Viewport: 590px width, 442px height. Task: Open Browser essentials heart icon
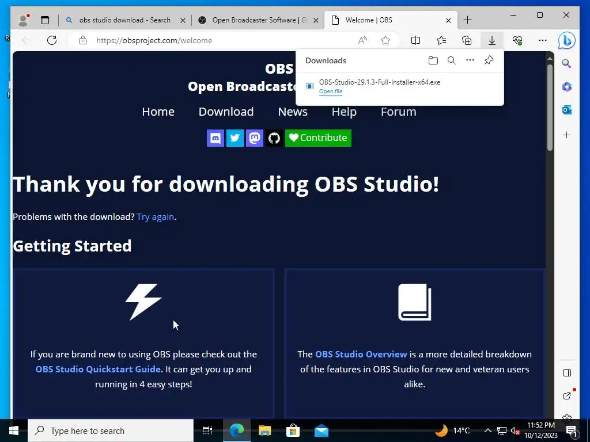517,40
